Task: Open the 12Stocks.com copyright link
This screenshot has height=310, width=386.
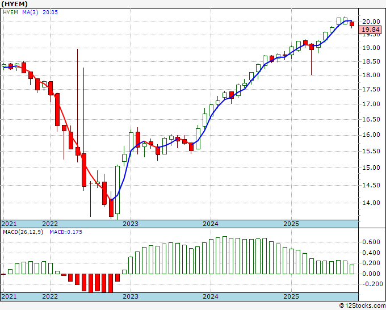Action: click(x=362, y=306)
